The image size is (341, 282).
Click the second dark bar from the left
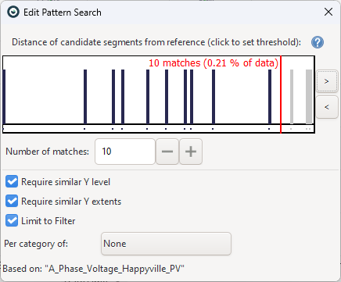(85, 97)
